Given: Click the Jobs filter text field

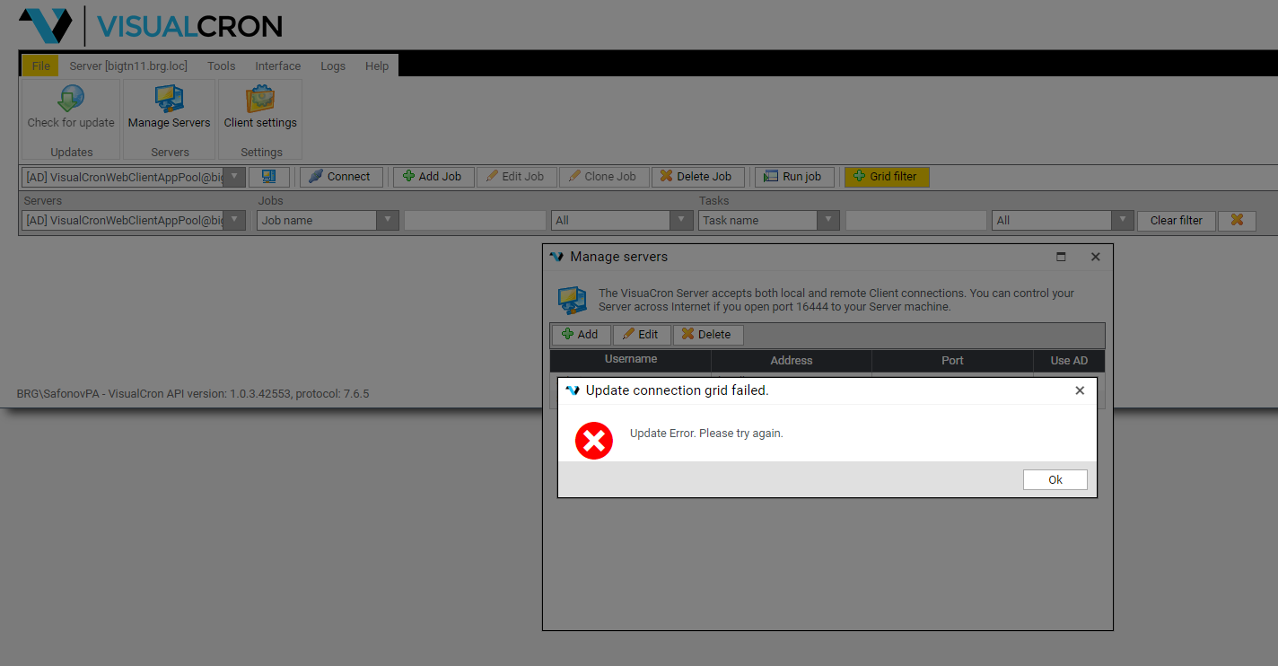Looking at the screenshot, I should click(x=475, y=220).
